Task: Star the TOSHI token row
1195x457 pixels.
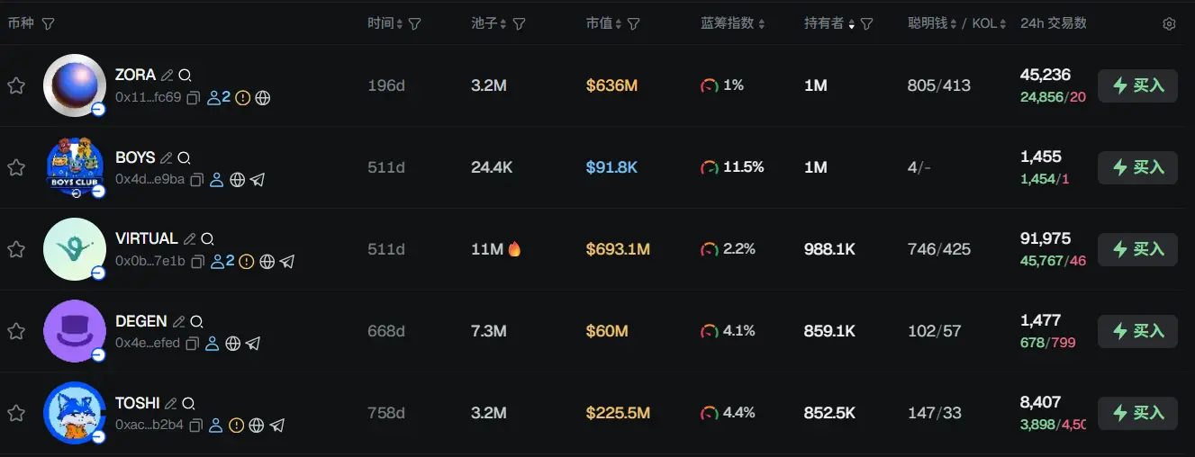Action: pos(16,413)
